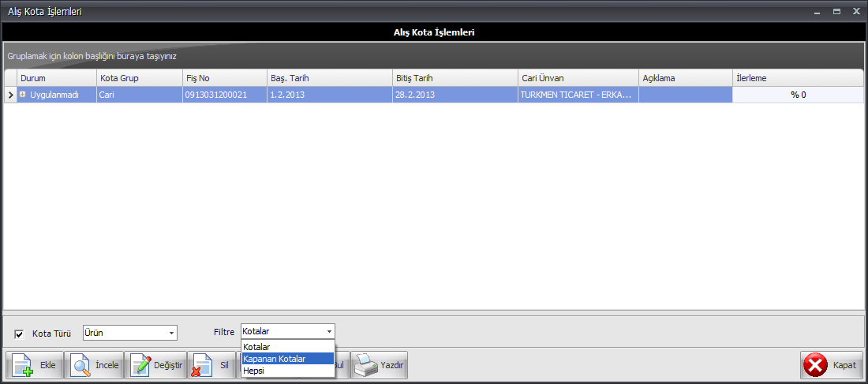
Task: Sort by the Durum column header
Action: 57,78
